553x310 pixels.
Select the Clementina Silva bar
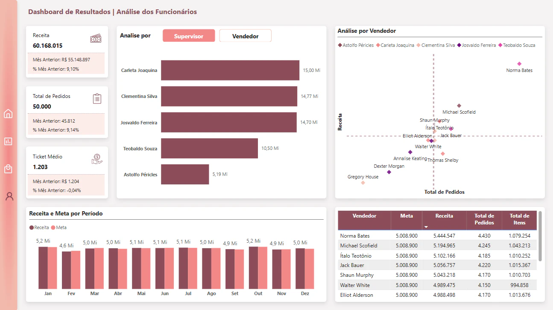pyautogui.click(x=229, y=96)
